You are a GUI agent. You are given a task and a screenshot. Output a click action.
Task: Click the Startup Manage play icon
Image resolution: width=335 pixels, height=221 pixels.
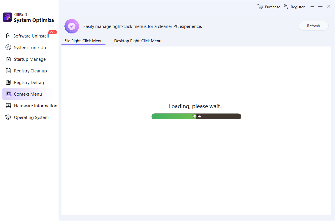click(x=8, y=59)
